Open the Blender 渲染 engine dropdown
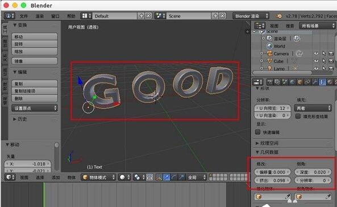 pos(251,16)
